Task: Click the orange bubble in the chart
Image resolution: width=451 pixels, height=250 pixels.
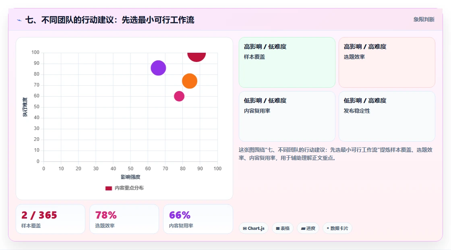Action: click(x=190, y=81)
